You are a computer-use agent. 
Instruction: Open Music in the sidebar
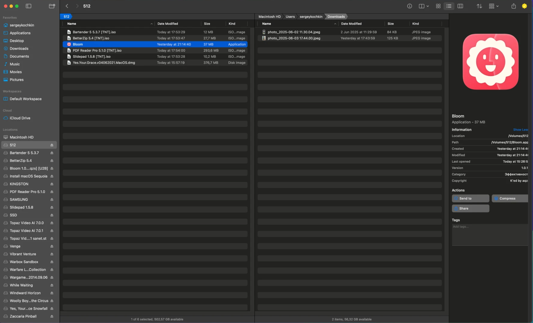pos(29,64)
